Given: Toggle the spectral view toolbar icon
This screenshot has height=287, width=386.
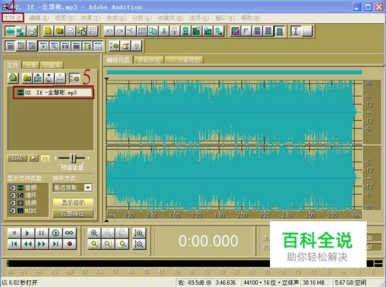Looking at the screenshot, I should coord(235,31).
